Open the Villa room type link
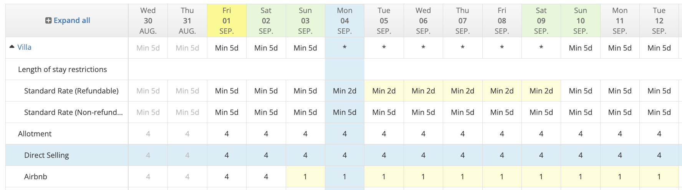Screen dimensions: 682x190 pos(24,47)
